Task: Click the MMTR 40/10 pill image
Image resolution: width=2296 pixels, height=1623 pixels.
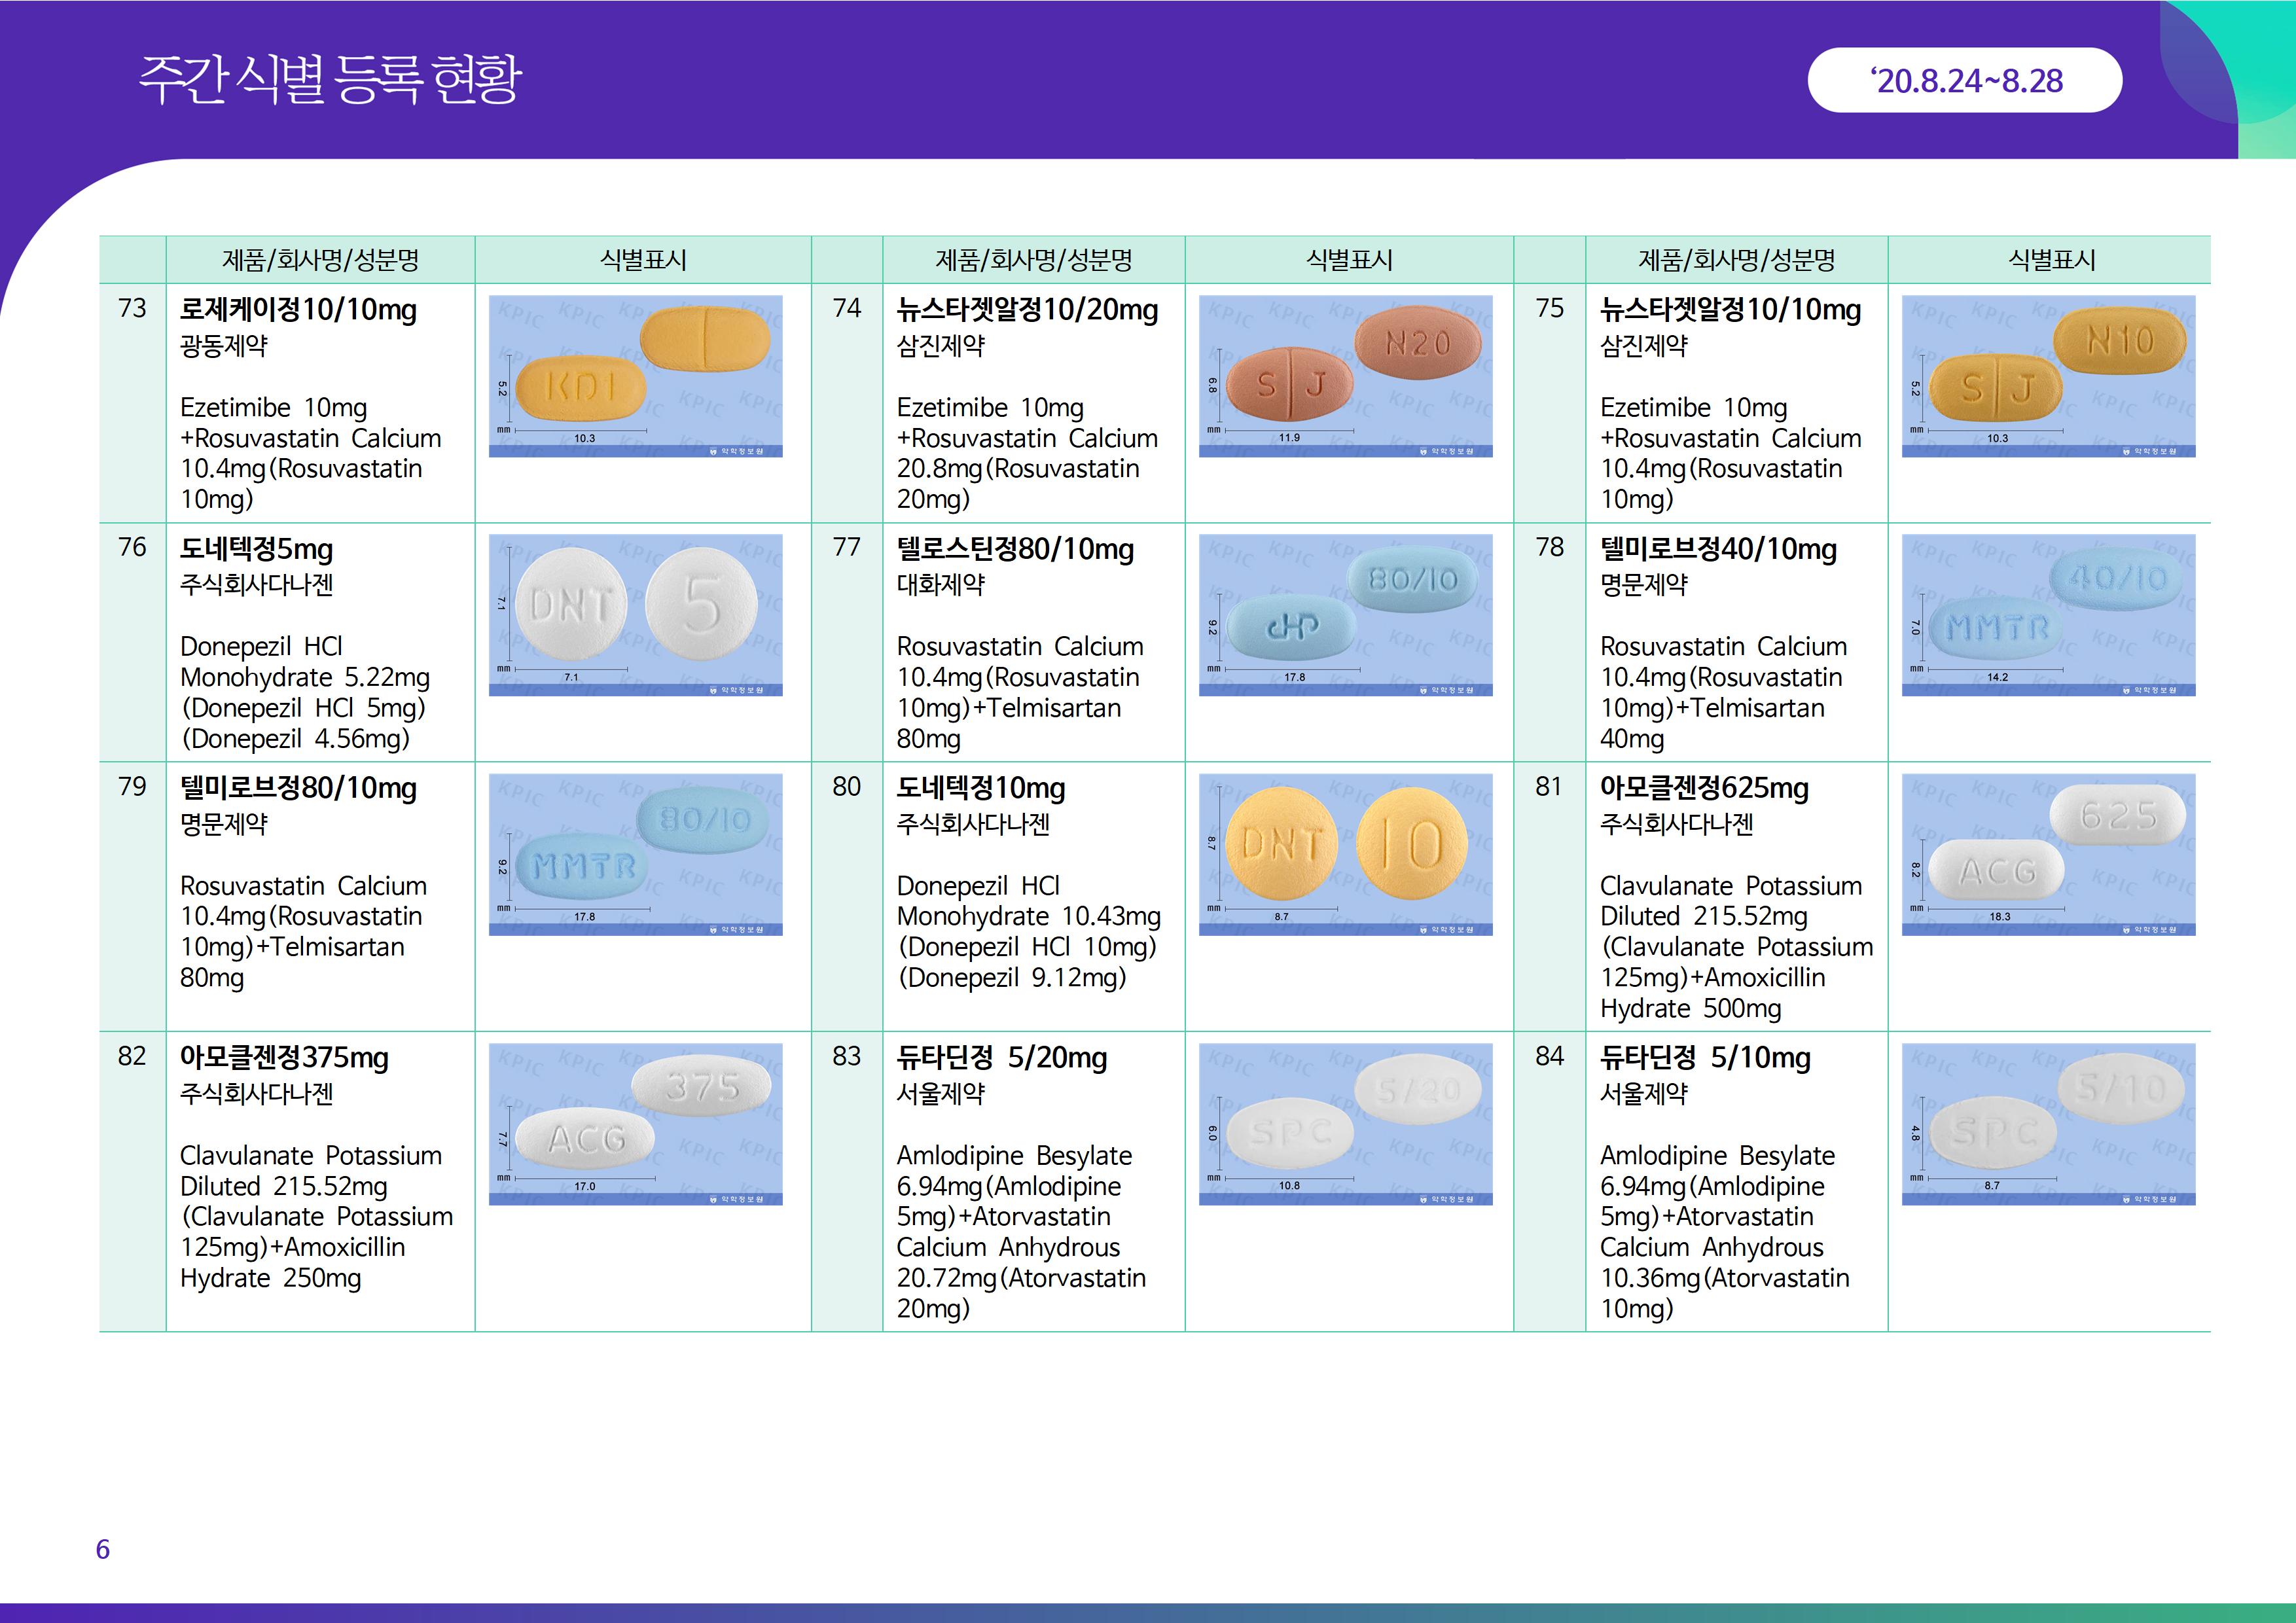Action: coord(2048,615)
